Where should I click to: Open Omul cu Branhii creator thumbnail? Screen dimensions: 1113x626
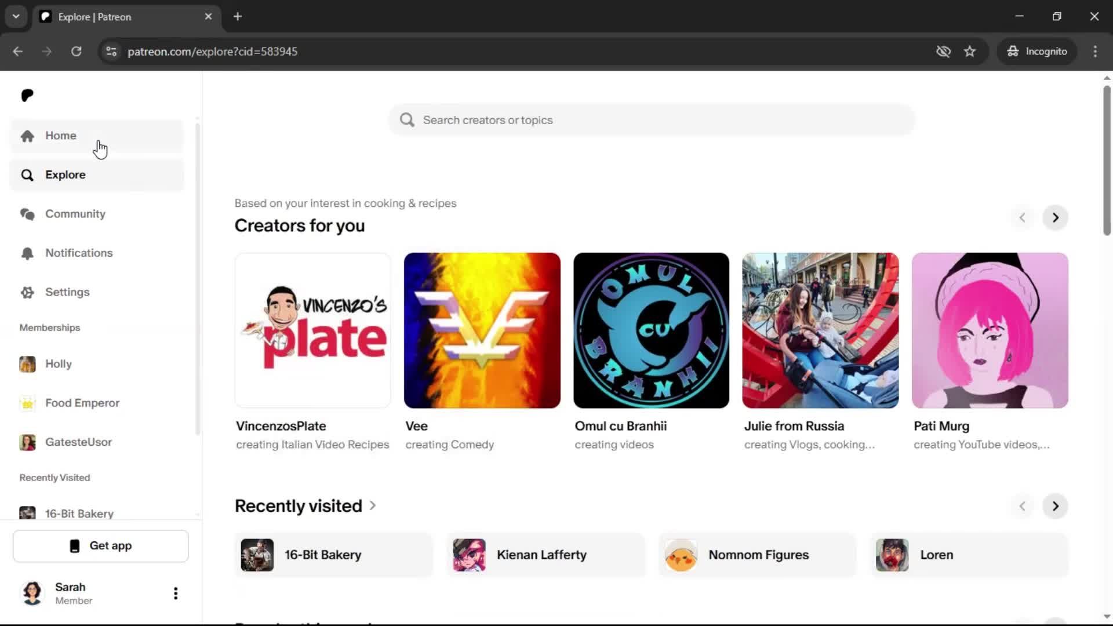click(652, 330)
